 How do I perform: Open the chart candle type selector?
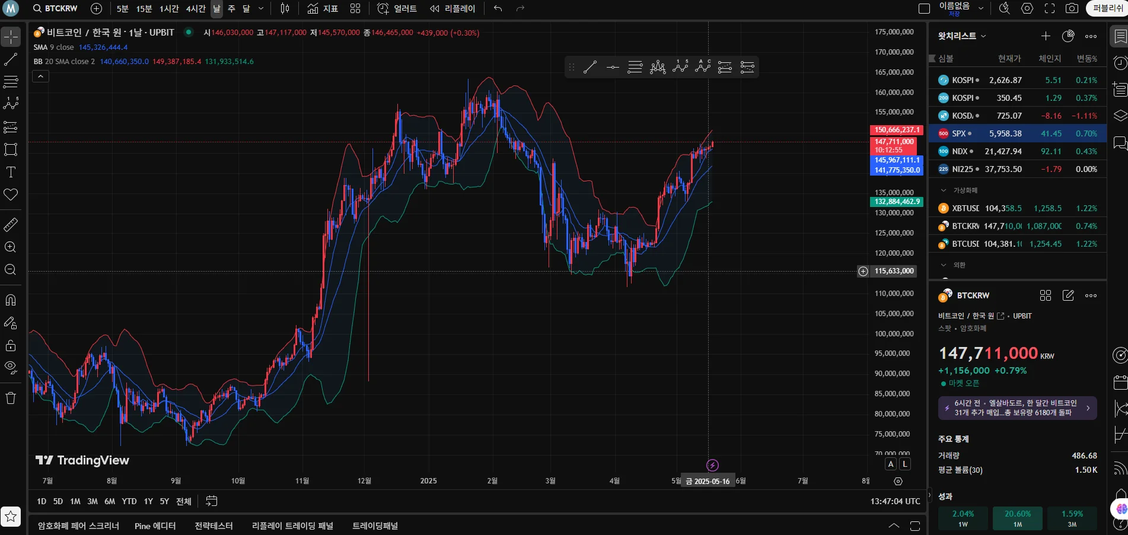point(285,8)
